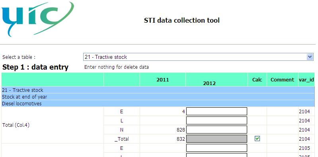Click the 2011 column header
Screen dimensions: 318x157
click(163, 79)
